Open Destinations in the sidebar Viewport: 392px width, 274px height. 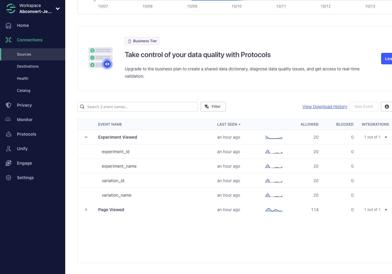[x=33, y=66]
